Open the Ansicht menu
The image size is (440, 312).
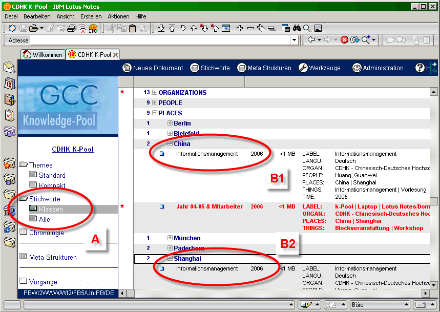66,16
